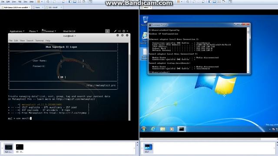278x156 pixels.
Task: Open Terminal window File menu
Action: pos(10,40)
